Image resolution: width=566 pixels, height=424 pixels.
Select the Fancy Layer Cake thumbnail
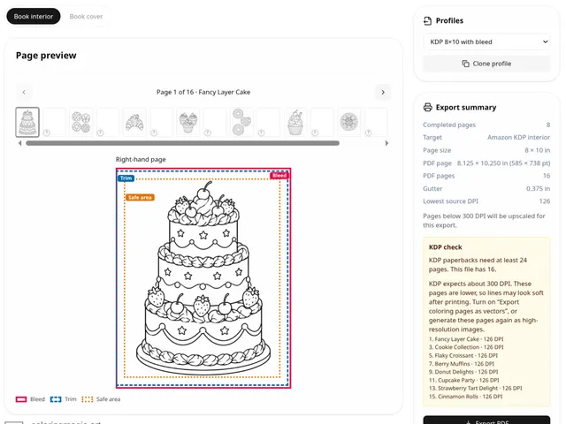coord(27,122)
